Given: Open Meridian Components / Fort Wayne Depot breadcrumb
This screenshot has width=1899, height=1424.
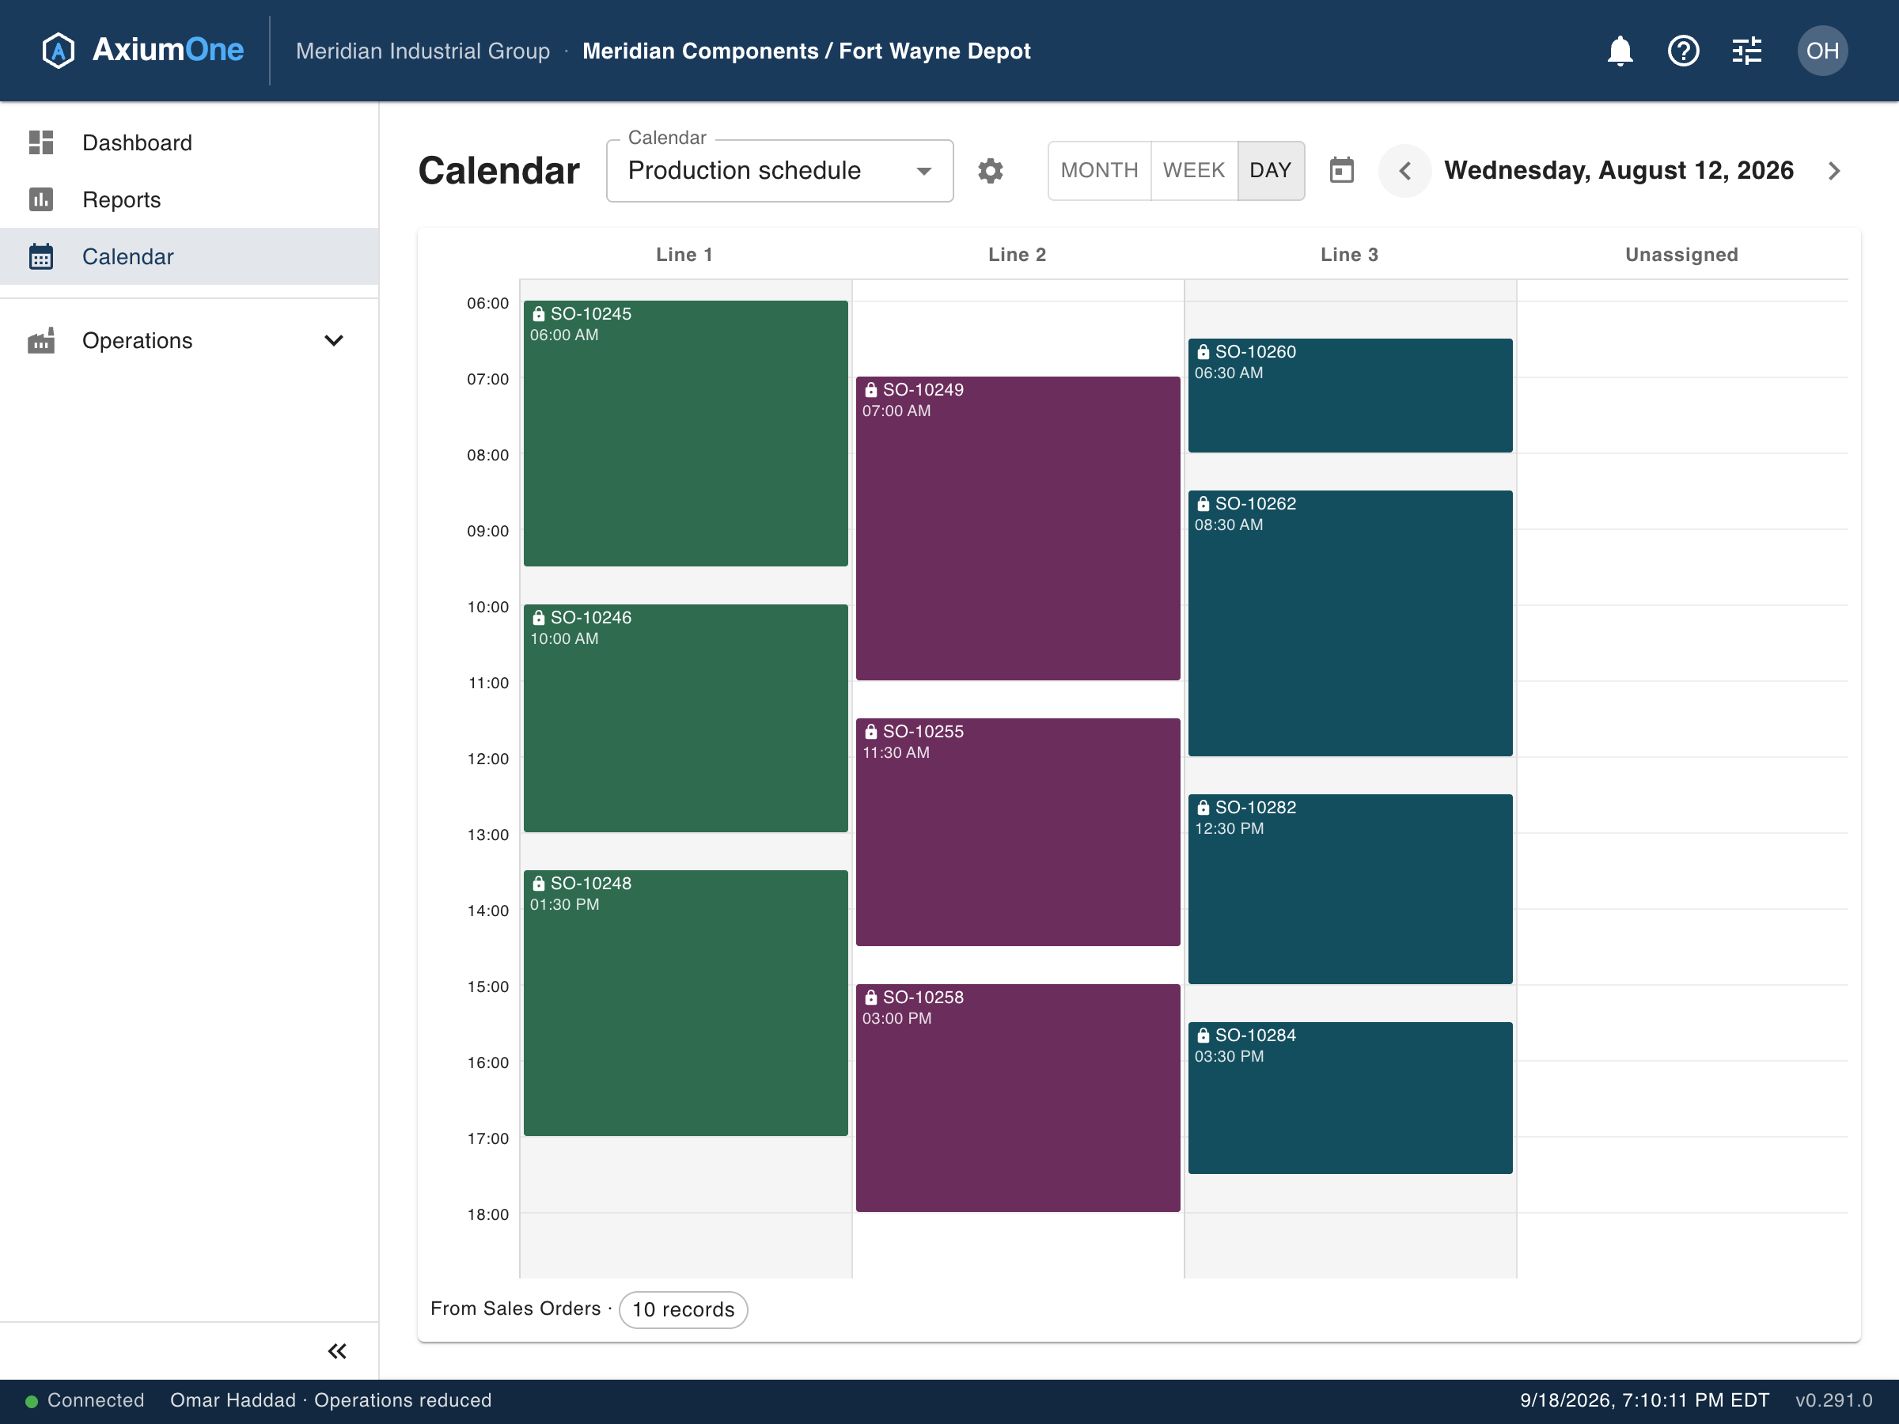Looking at the screenshot, I should tap(806, 51).
